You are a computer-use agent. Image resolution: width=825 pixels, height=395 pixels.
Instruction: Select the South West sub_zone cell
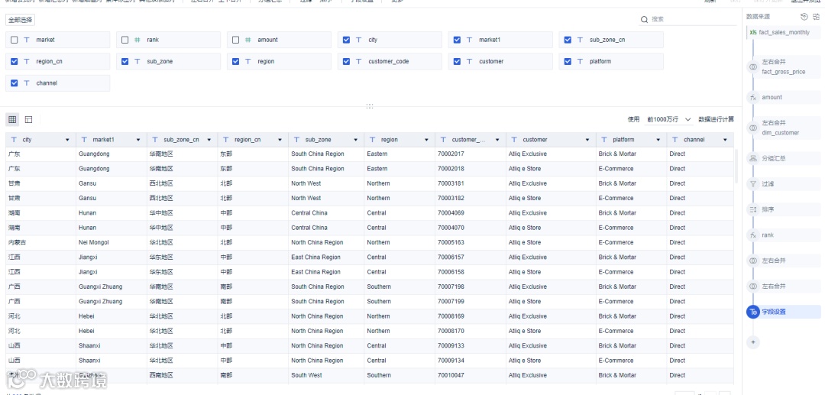tap(325, 376)
